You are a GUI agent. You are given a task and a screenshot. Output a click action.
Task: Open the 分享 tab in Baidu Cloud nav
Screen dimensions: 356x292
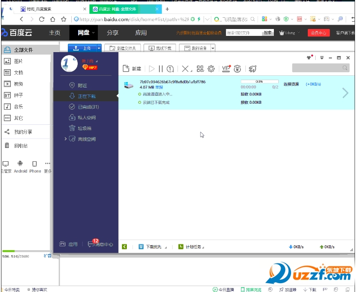click(113, 33)
